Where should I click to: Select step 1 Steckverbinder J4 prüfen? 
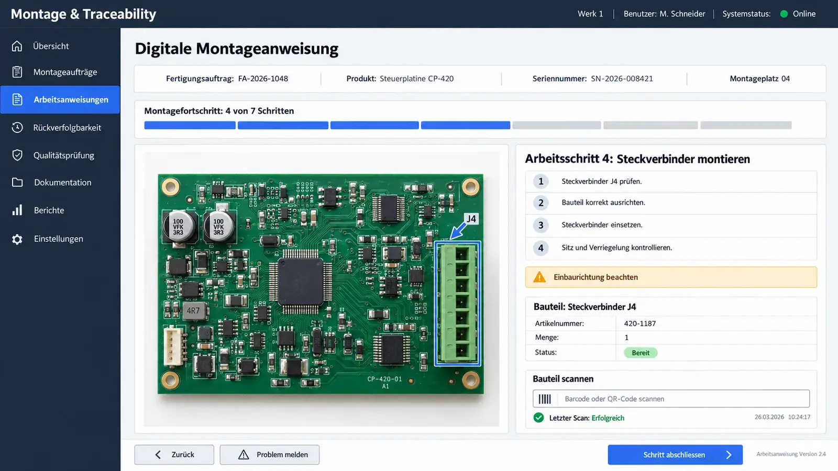tap(671, 182)
